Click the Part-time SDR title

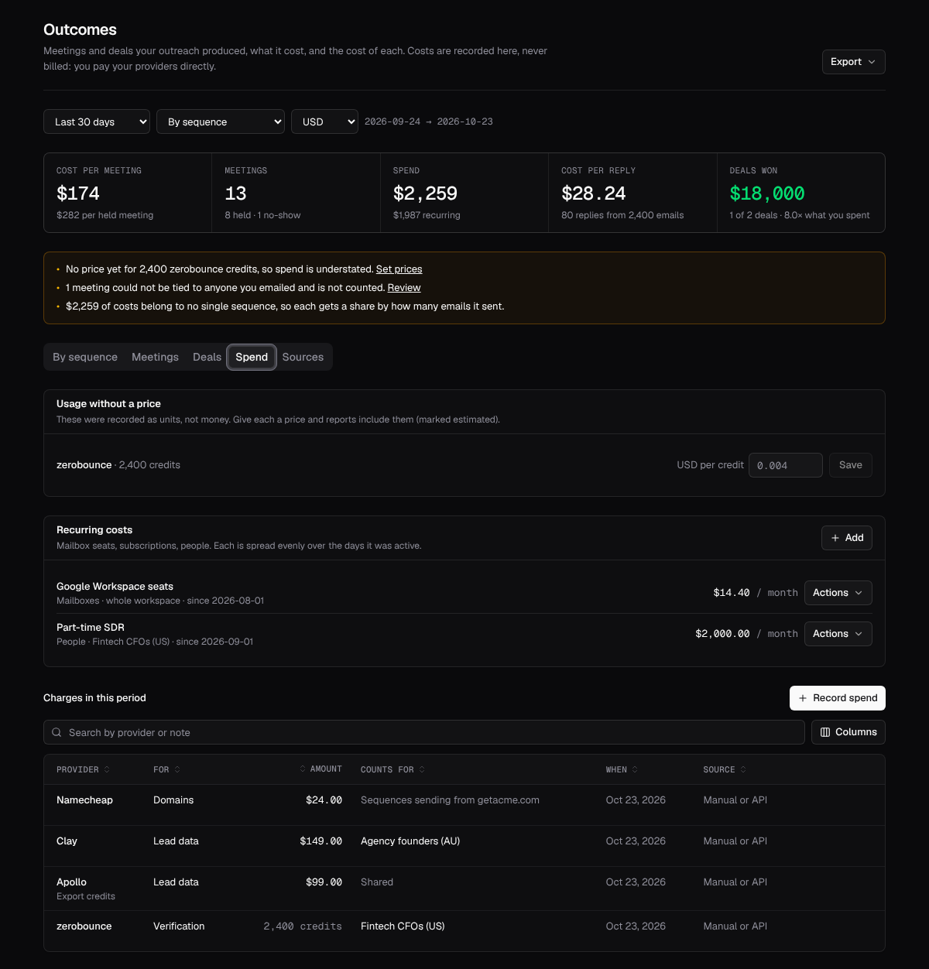[91, 628]
